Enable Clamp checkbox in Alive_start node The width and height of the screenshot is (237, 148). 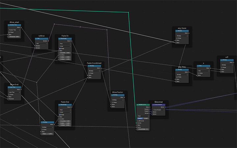(9, 32)
